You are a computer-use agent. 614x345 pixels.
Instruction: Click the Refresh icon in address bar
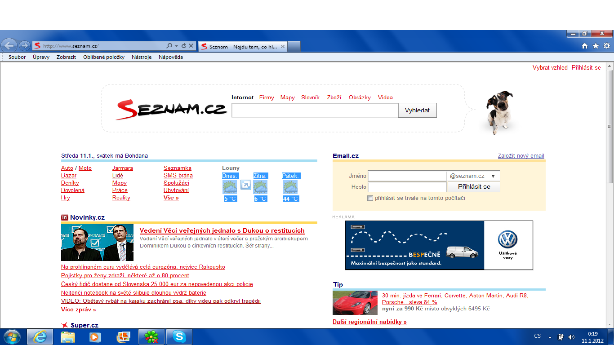click(183, 46)
